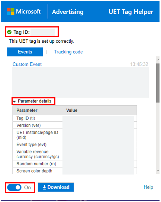Click the green checkmark status icon
The image size is (161, 202).
pos(9,32)
